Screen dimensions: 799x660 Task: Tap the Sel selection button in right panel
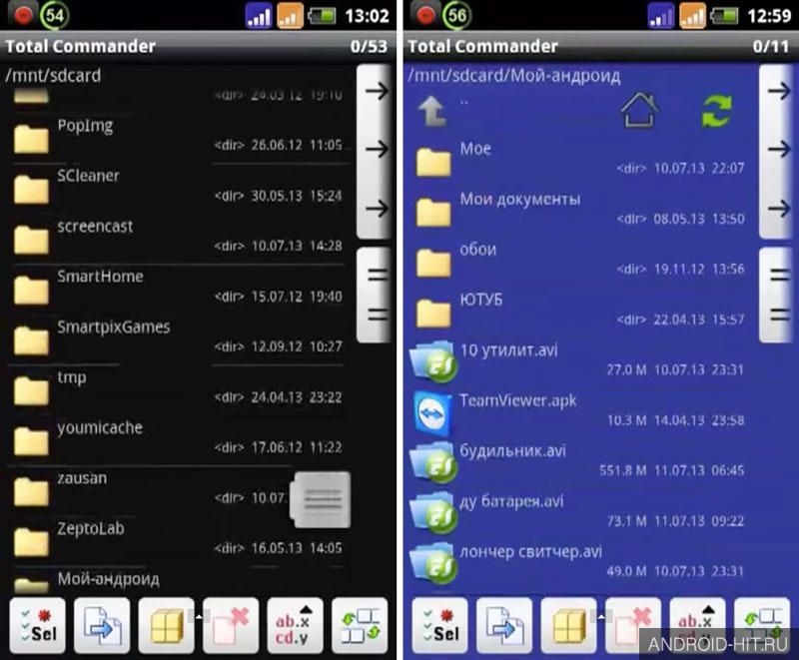tap(439, 626)
